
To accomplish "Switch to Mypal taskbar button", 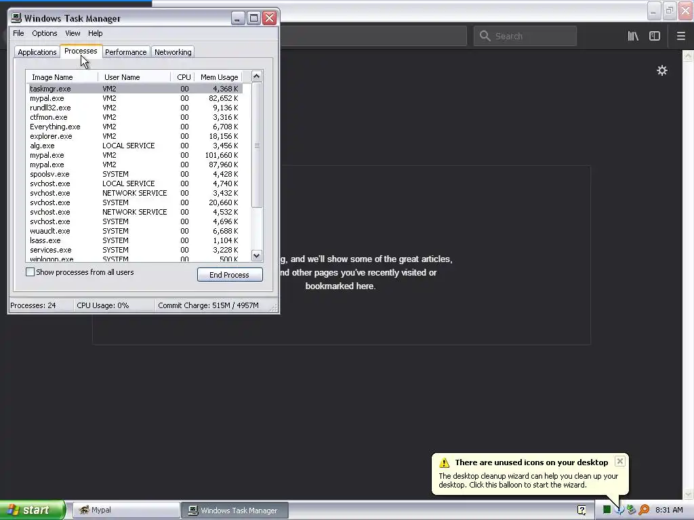I will (125, 511).
